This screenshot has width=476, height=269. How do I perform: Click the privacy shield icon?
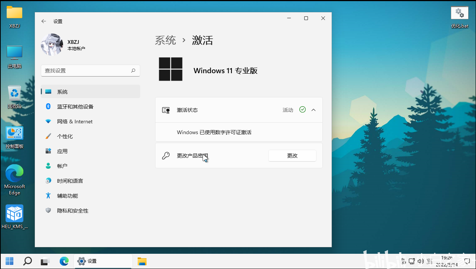48,210
